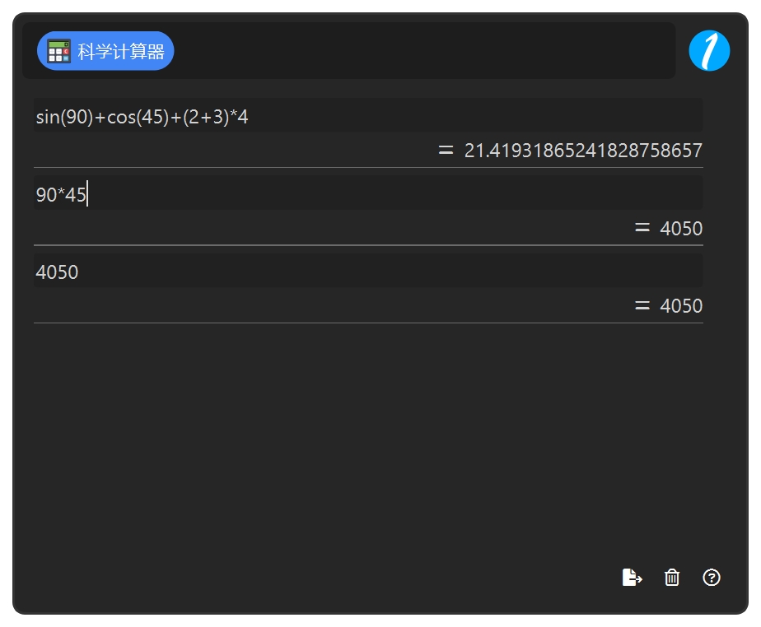
Task: Open help with the question mark icon
Action: click(712, 578)
